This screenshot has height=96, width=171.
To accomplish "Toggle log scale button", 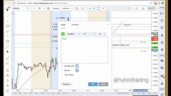I will 143,93.
